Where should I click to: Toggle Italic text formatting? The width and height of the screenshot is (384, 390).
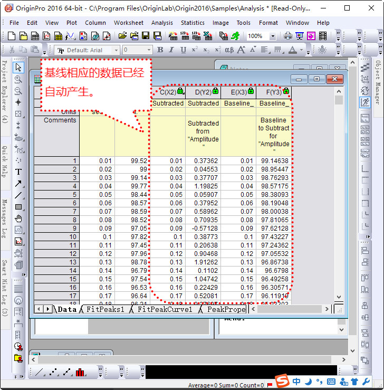[x=172, y=50]
